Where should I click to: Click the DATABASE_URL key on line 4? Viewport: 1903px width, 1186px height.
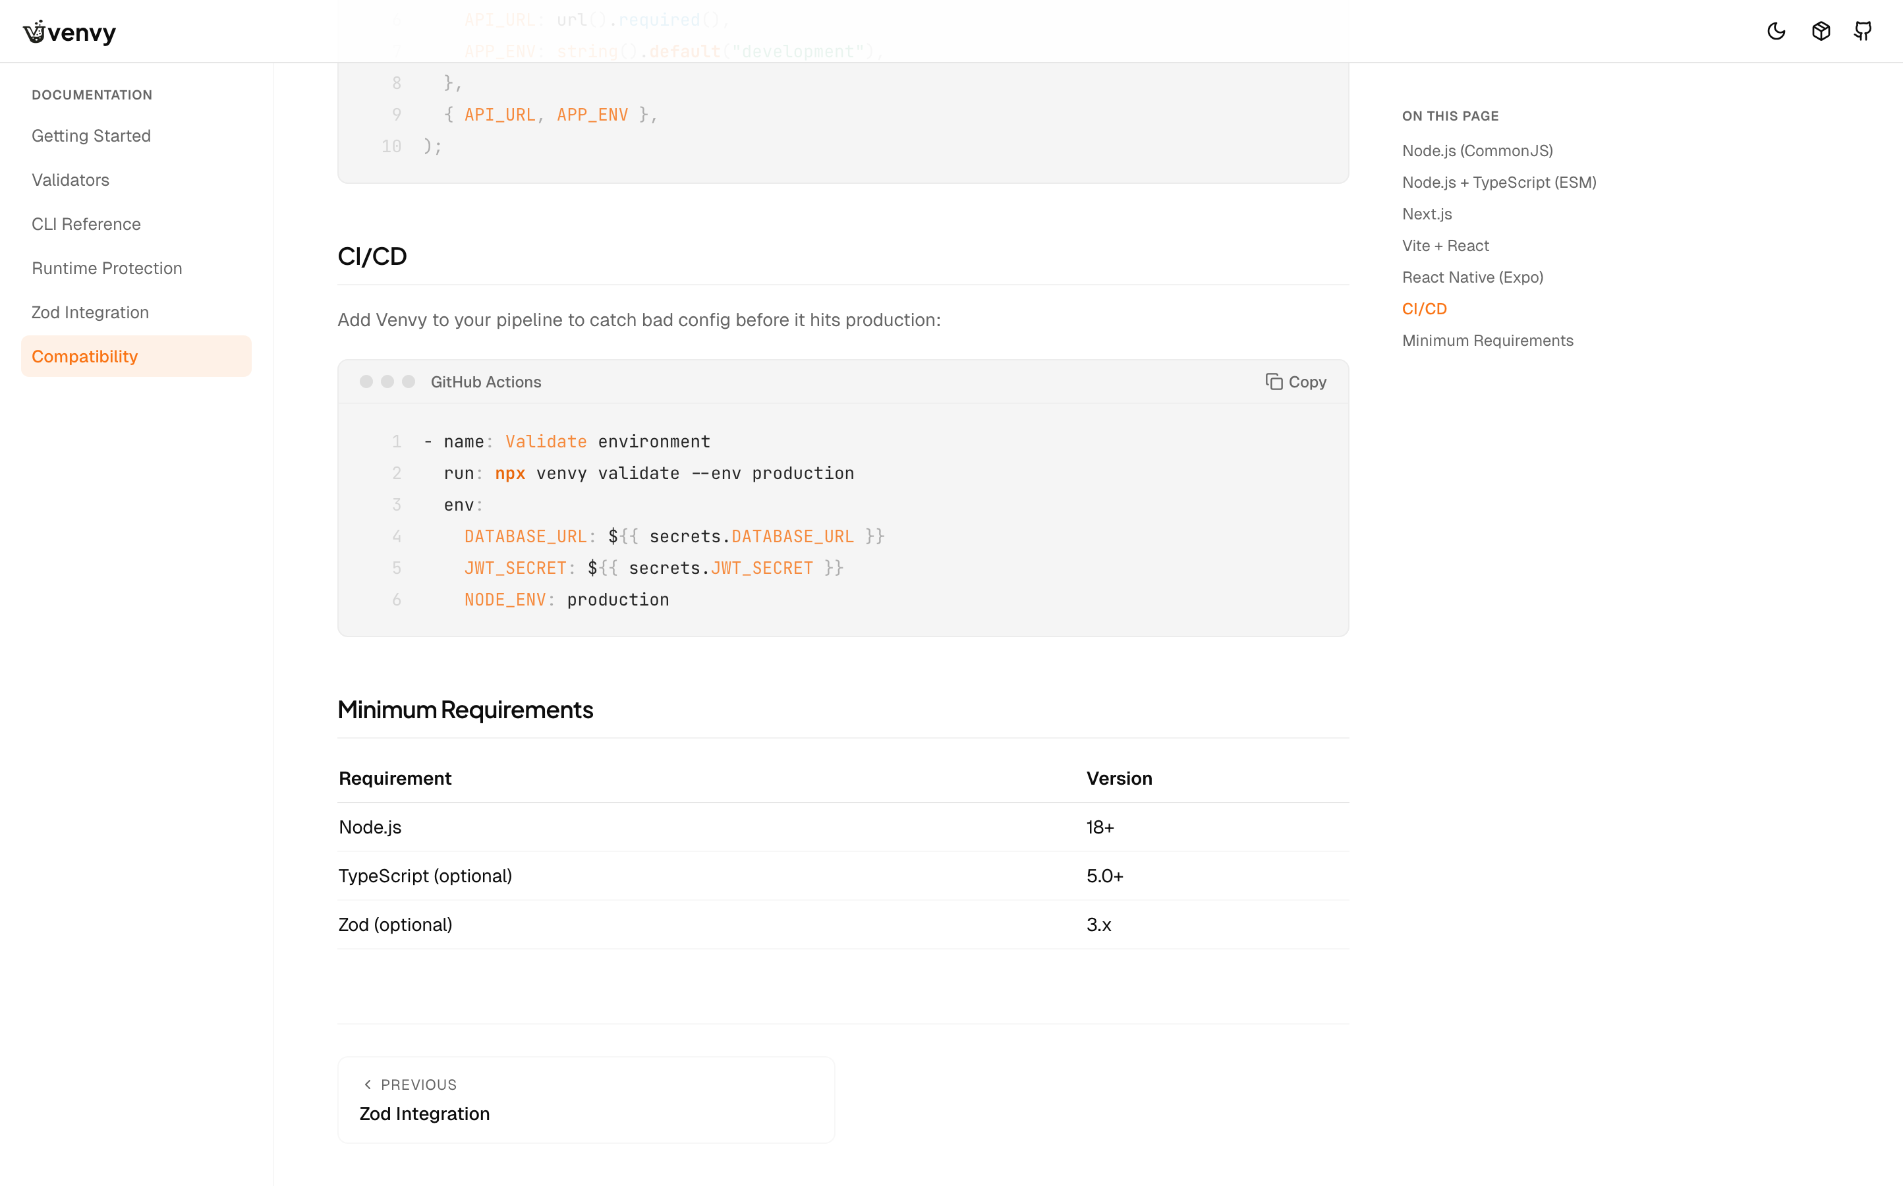[526, 536]
